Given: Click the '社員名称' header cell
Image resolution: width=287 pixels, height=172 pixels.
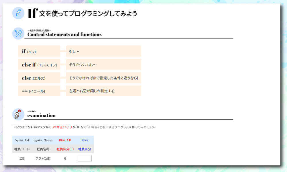Looking at the screenshot, I should (43, 149).
